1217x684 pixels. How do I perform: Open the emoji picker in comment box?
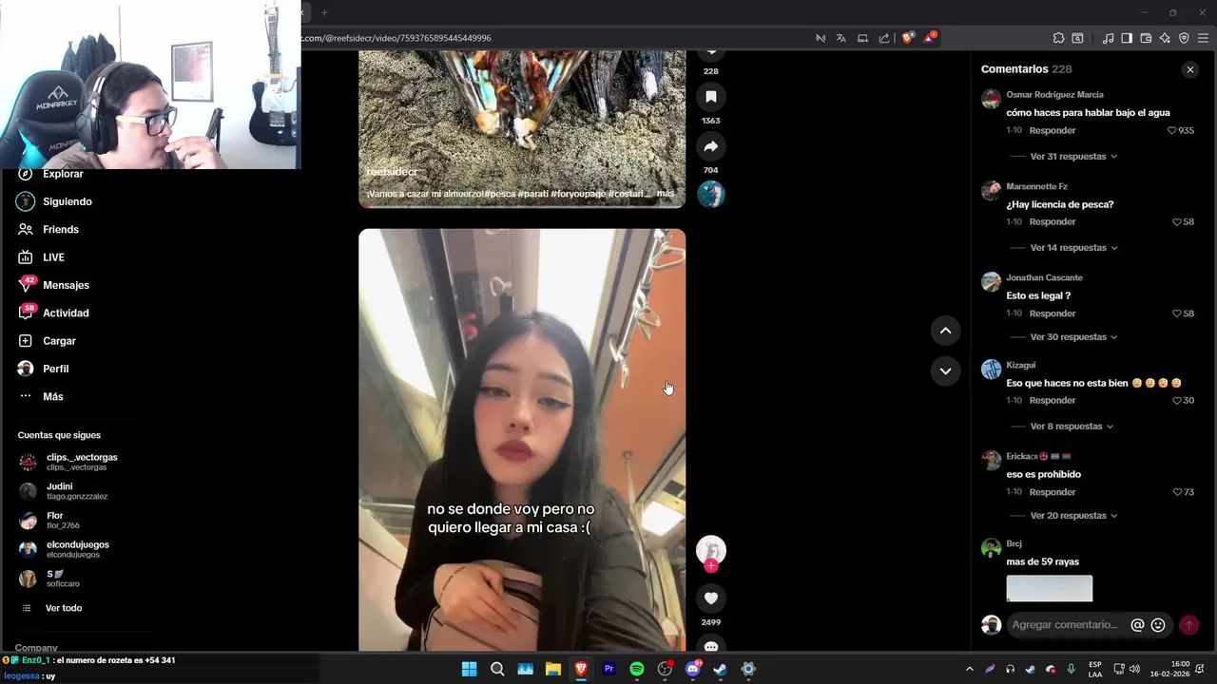tap(1158, 625)
